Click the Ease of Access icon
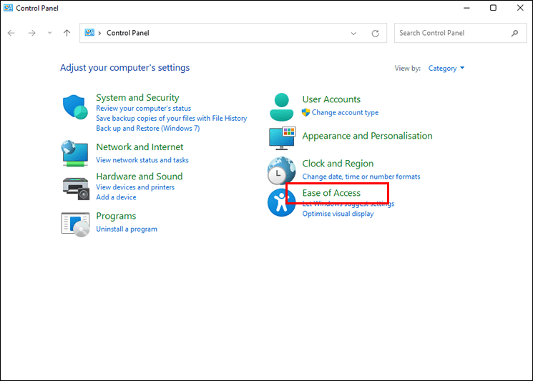The height and width of the screenshot is (381, 533). click(280, 203)
